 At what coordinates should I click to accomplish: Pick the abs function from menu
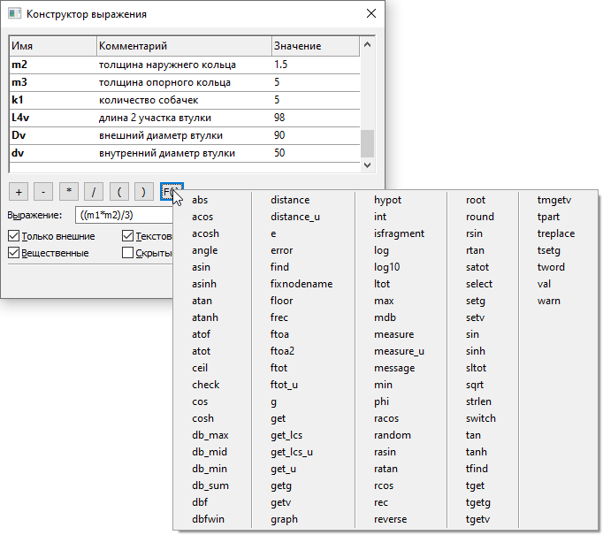pos(200,200)
